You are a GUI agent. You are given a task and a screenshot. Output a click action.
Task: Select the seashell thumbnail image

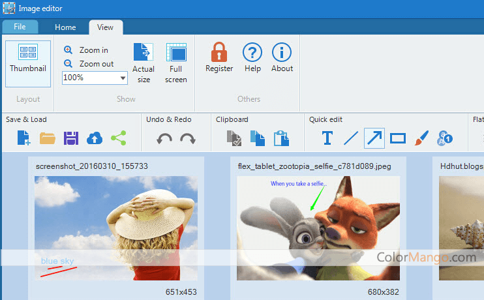point(461,228)
